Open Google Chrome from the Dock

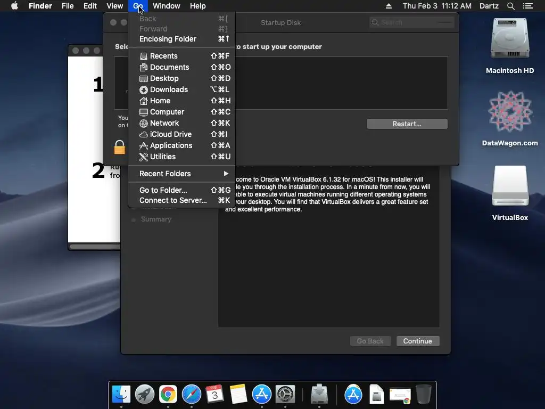point(168,394)
